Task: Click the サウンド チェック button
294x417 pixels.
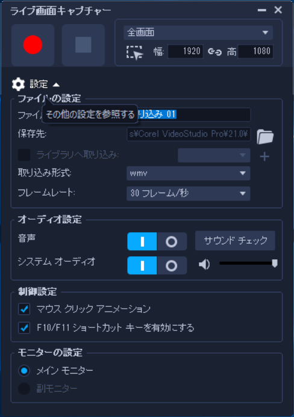Action: 235,241
